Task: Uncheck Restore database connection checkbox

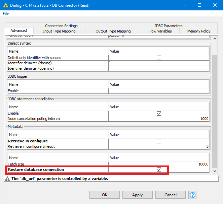Action: [159, 170]
